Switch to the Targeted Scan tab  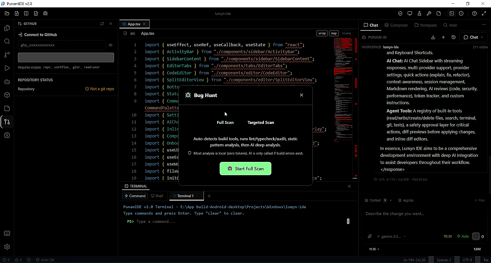[261, 123]
